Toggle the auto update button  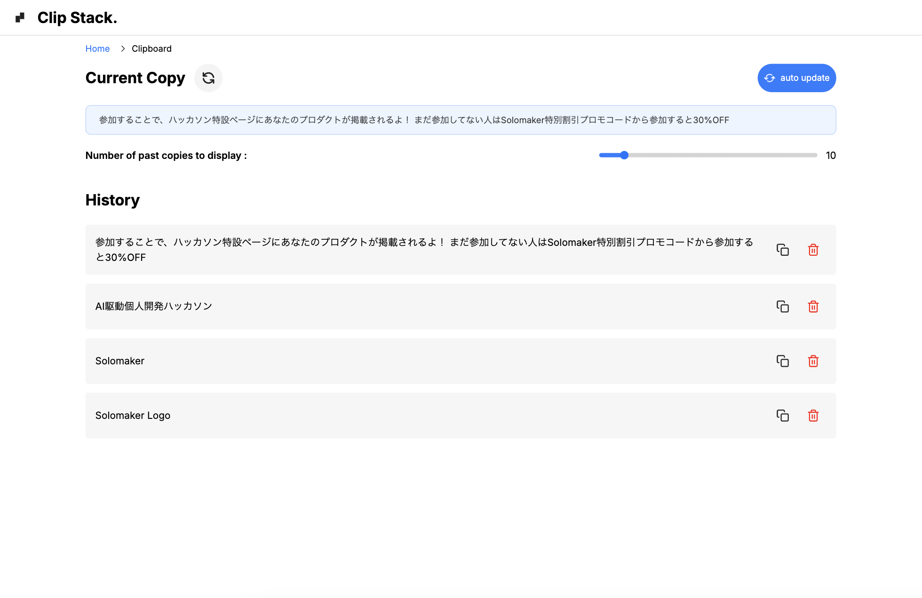point(796,78)
